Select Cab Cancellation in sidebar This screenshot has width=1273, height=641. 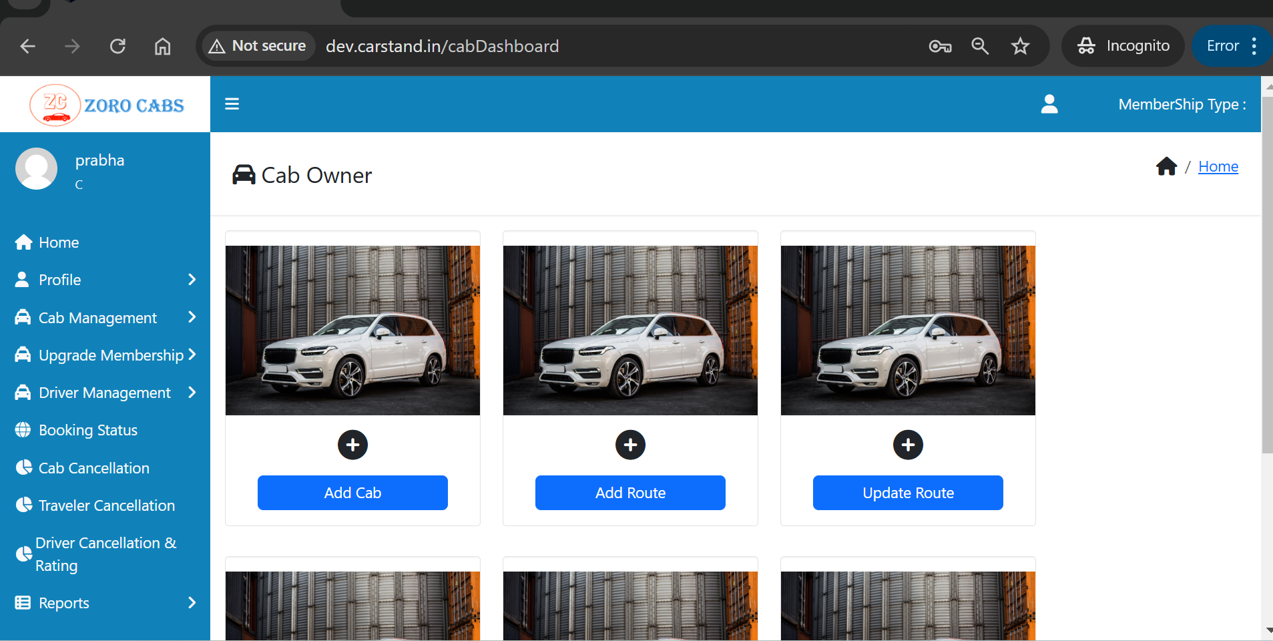93,468
